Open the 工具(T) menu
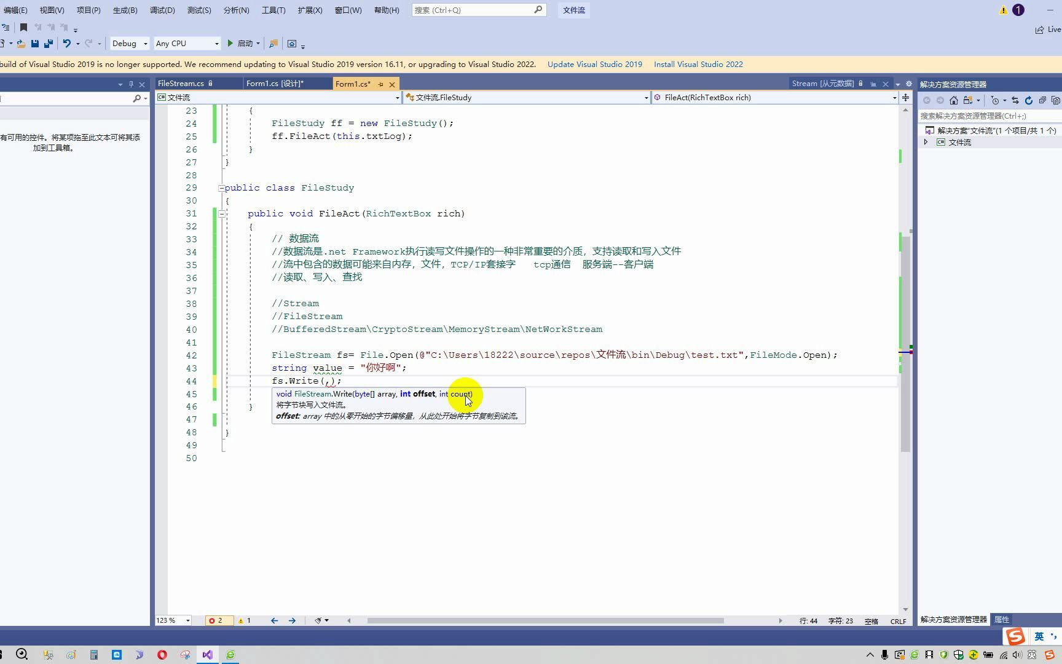The height and width of the screenshot is (664, 1062). pyautogui.click(x=273, y=10)
